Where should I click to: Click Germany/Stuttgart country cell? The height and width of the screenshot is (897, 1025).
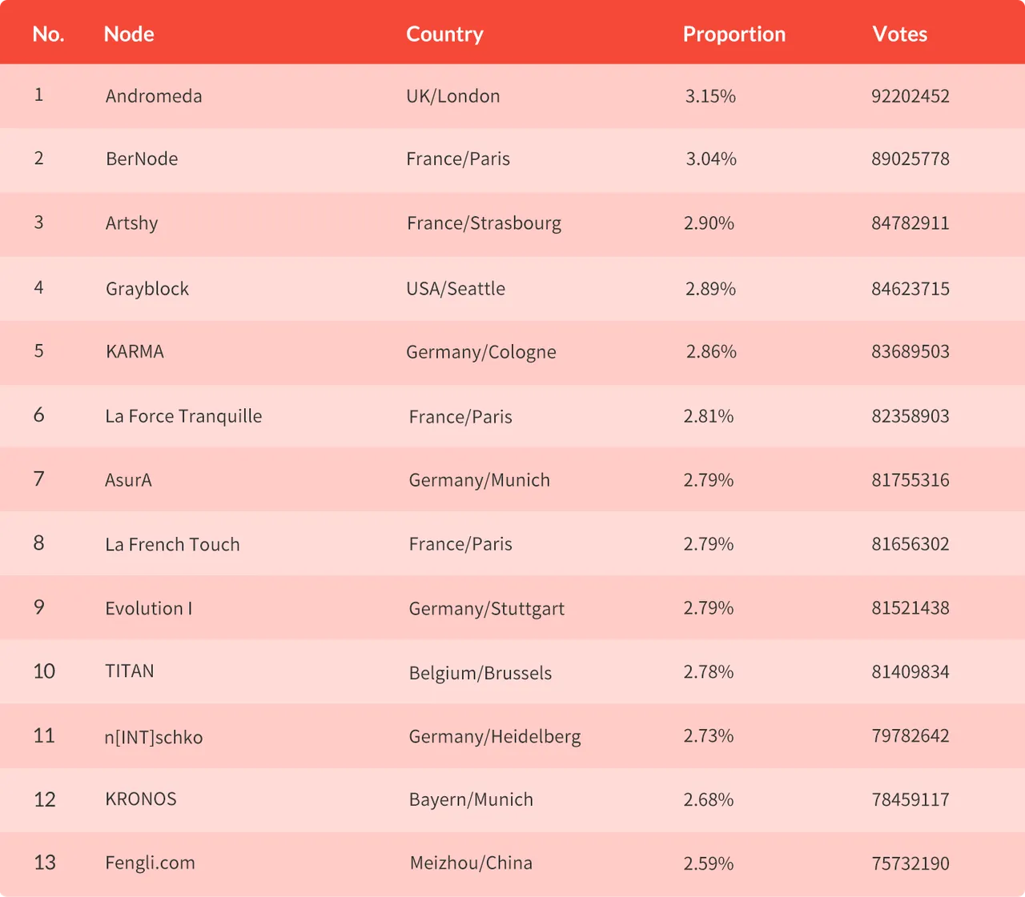click(x=486, y=609)
